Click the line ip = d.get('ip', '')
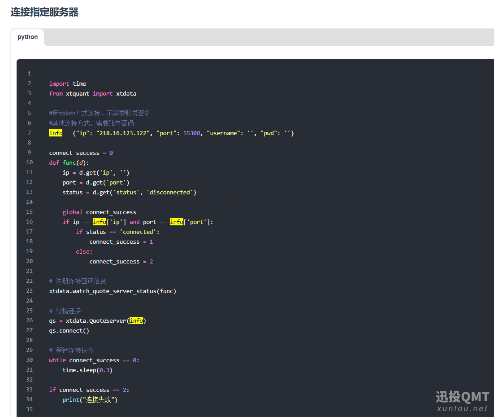Screen dimensions: 494x417 [96, 172]
